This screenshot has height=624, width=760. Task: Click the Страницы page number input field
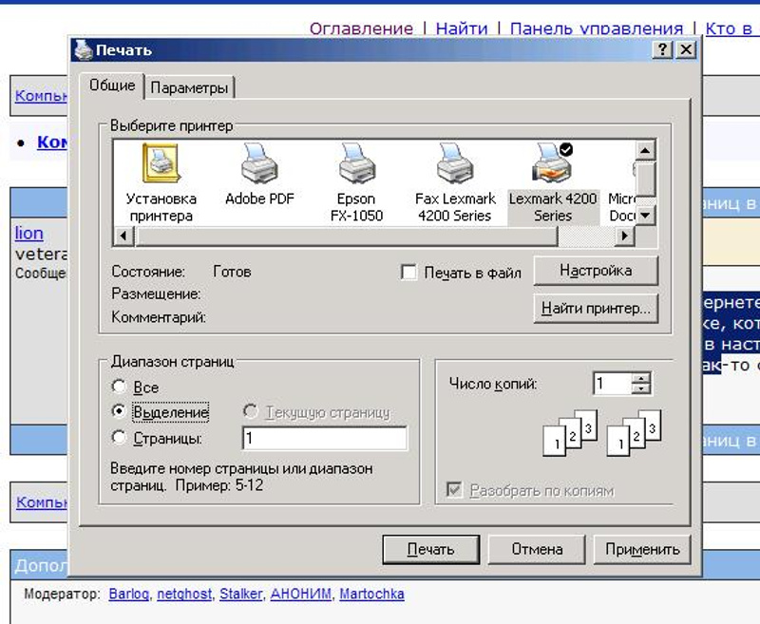pyautogui.click(x=325, y=438)
